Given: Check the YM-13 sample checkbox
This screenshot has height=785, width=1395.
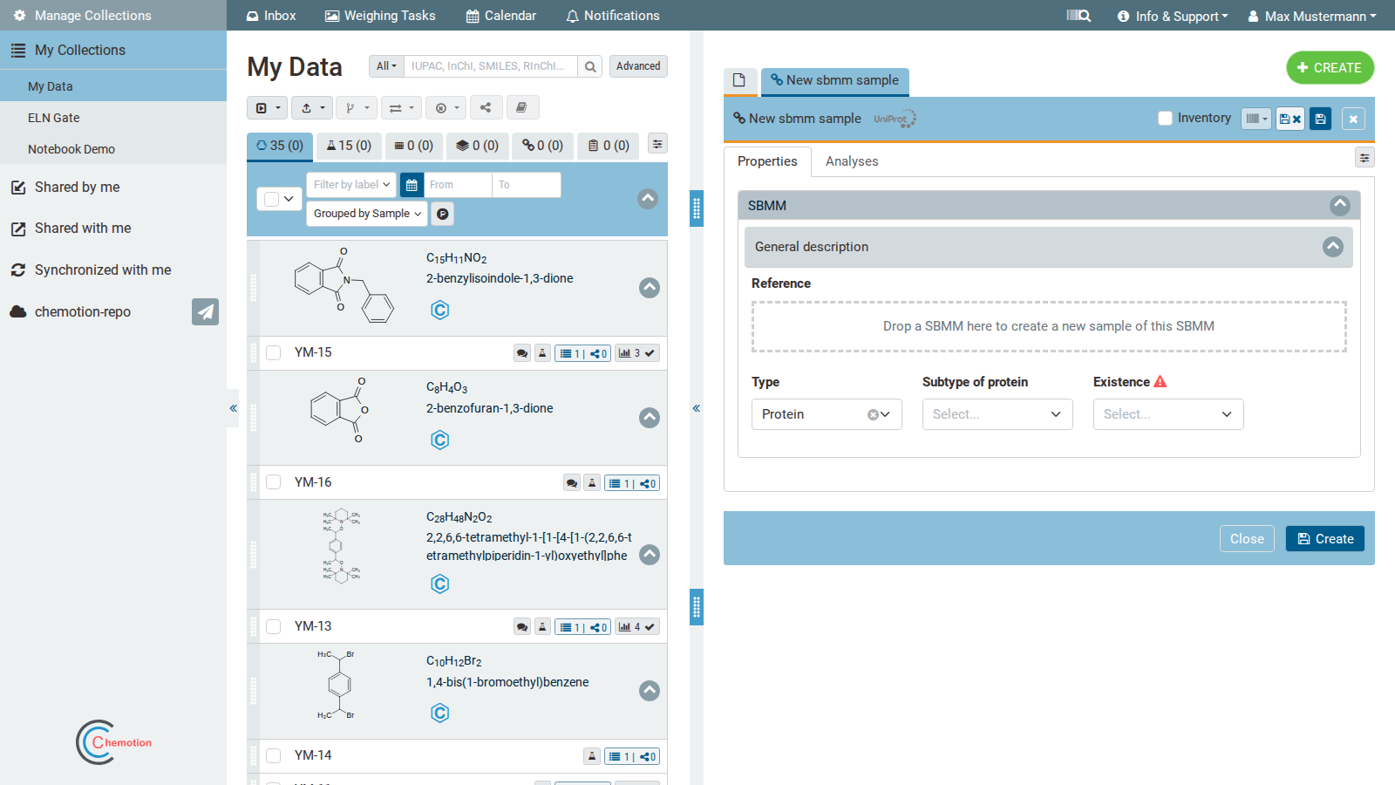Looking at the screenshot, I should [274, 626].
